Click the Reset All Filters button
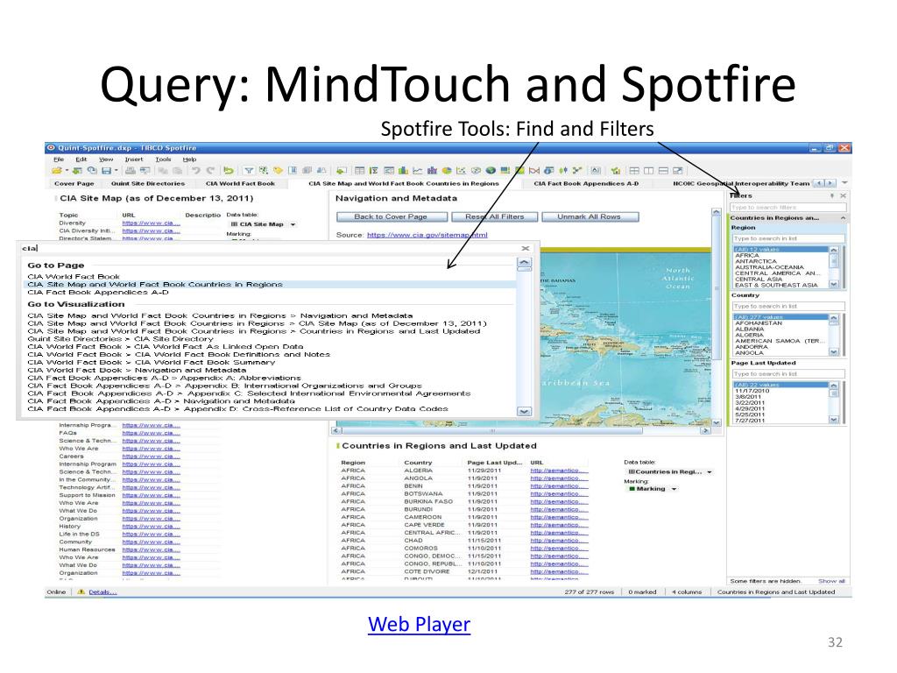This screenshot has width=897, height=673. pos(495,217)
